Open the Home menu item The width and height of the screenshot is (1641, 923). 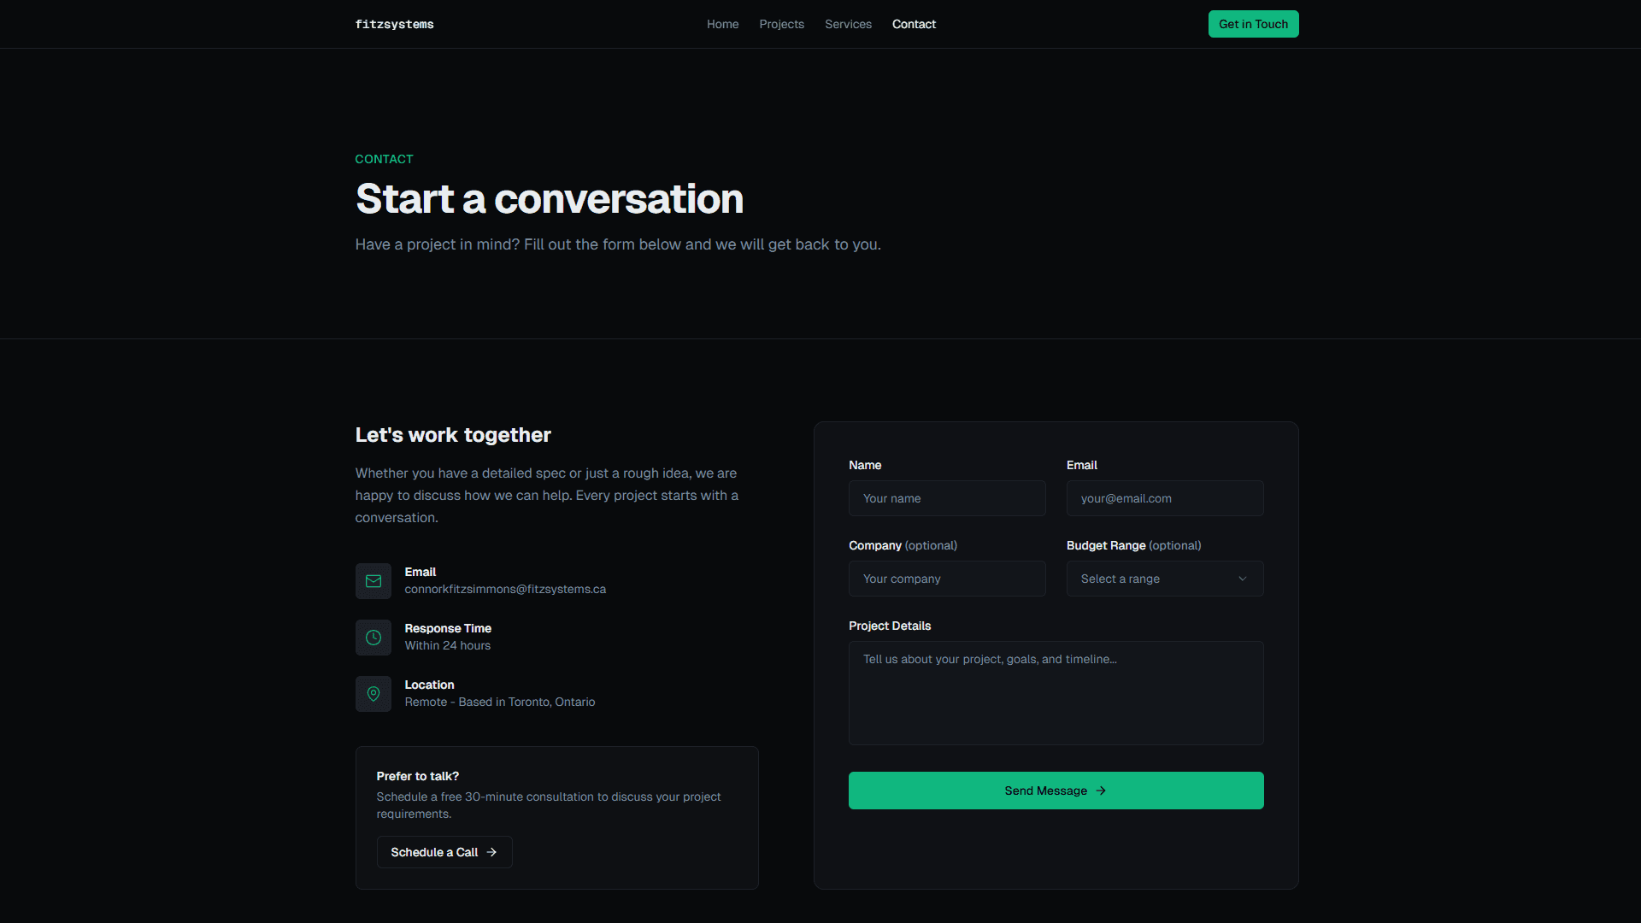tap(722, 24)
